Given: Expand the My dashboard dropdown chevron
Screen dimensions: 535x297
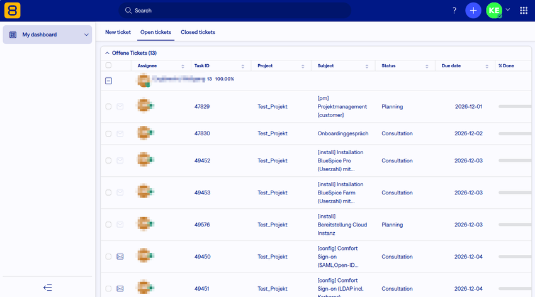Looking at the screenshot, I should coord(86,35).
